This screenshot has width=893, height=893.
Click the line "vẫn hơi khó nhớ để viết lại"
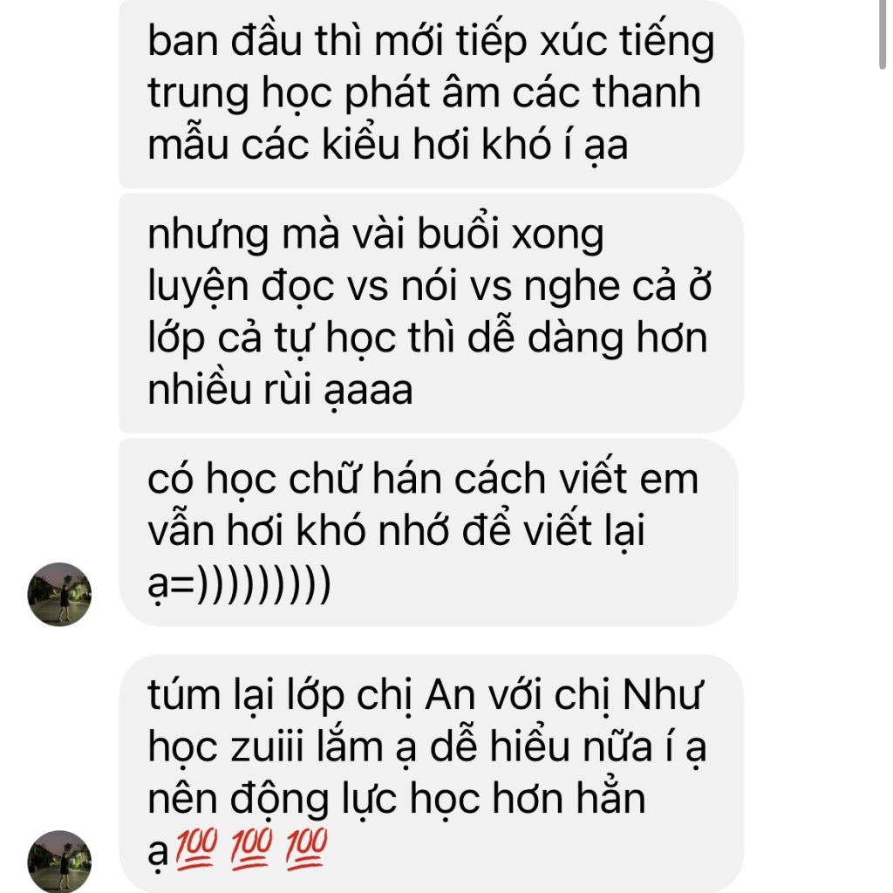pos(397,531)
